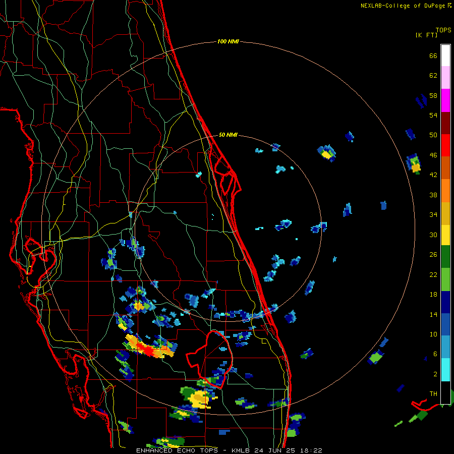Pick the dark green legend swatch
The width and height of the screenshot is (454, 454).
445,257
